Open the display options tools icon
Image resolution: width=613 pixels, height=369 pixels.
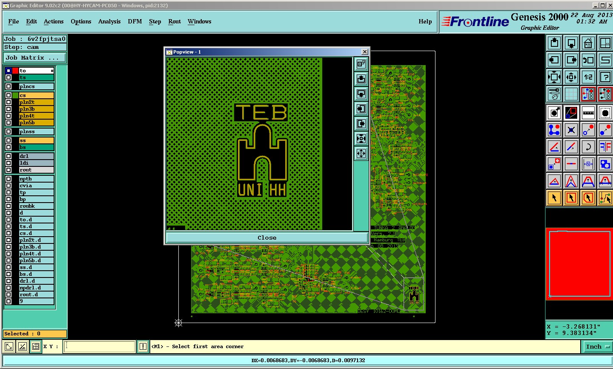(554, 94)
